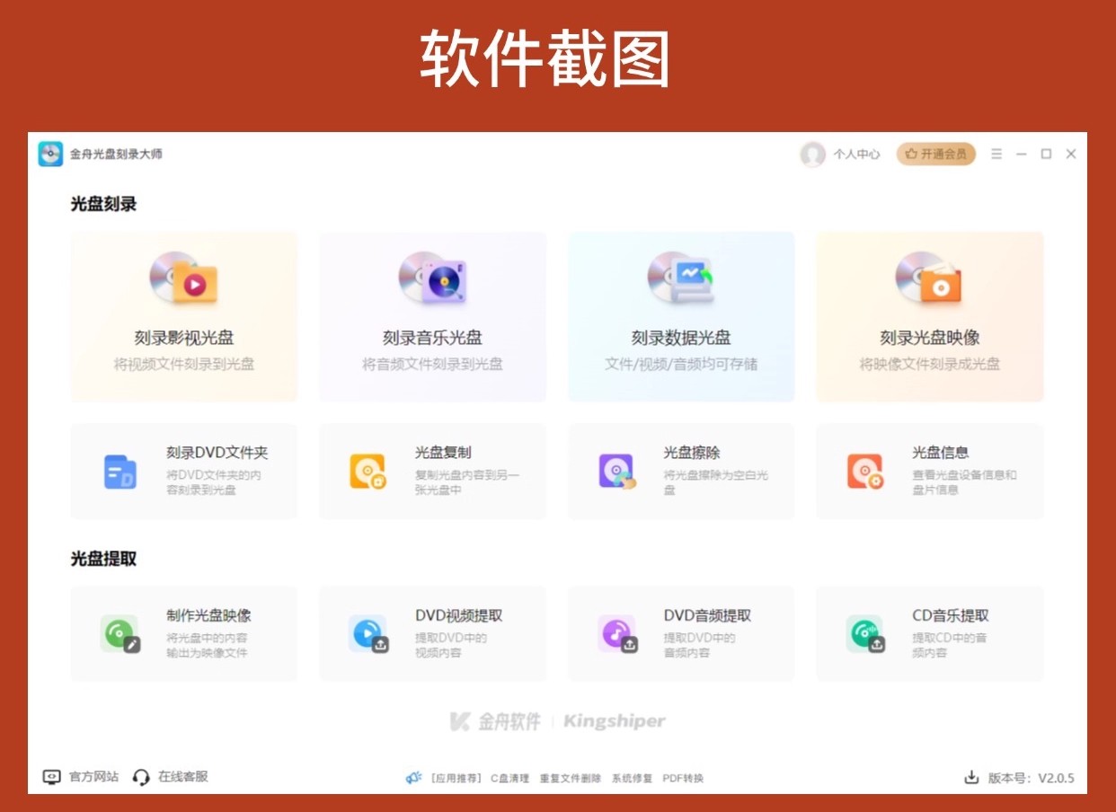Select the 刻录音乐光盘 title
Screen dimensions: 1116x812
tap(432, 338)
